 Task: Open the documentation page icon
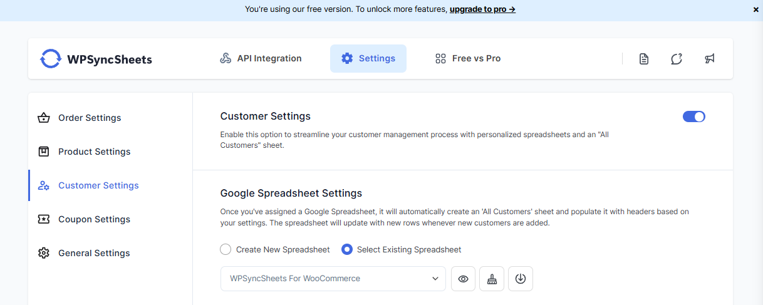(x=643, y=59)
